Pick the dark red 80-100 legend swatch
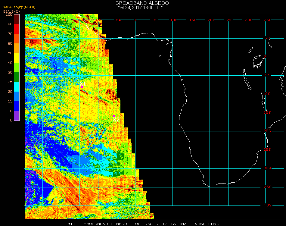 coord(17,19)
